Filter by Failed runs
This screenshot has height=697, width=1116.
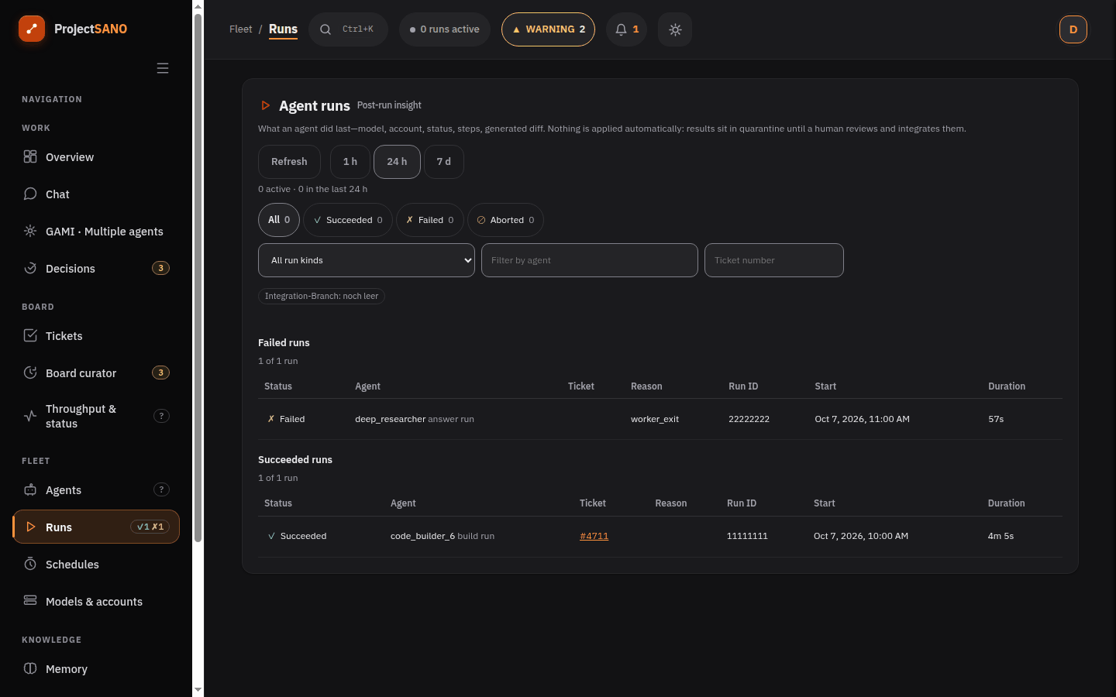click(430, 220)
